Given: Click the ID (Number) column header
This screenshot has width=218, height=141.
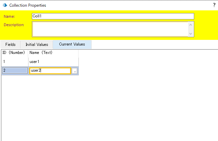Looking at the screenshot, I should point(14,53).
